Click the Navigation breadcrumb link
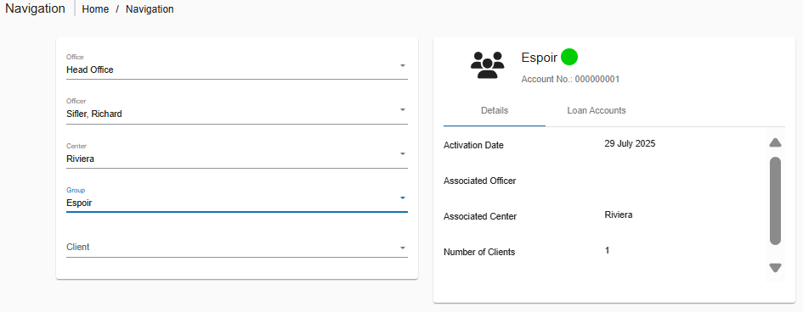The width and height of the screenshot is (803, 312). point(150,9)
